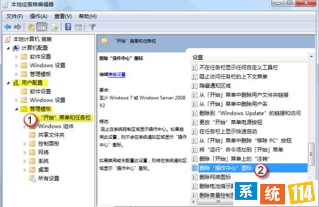The image size is (319, 207).
Task: Open the 帮助(H) menu
Action: [88, 16]
